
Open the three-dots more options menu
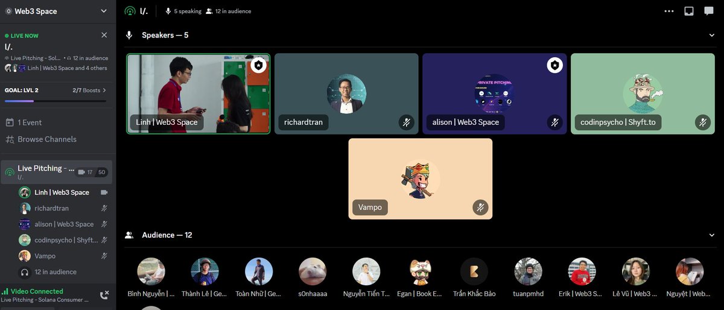point(669,11)
